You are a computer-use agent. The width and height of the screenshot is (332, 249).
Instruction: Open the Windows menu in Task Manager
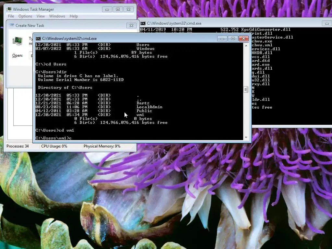point(57,16)
